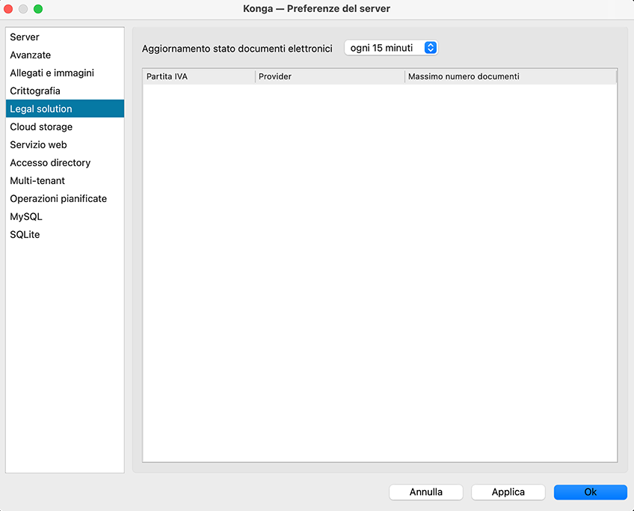Open Cloud storage preferences
634x511 pixels.
41,127
